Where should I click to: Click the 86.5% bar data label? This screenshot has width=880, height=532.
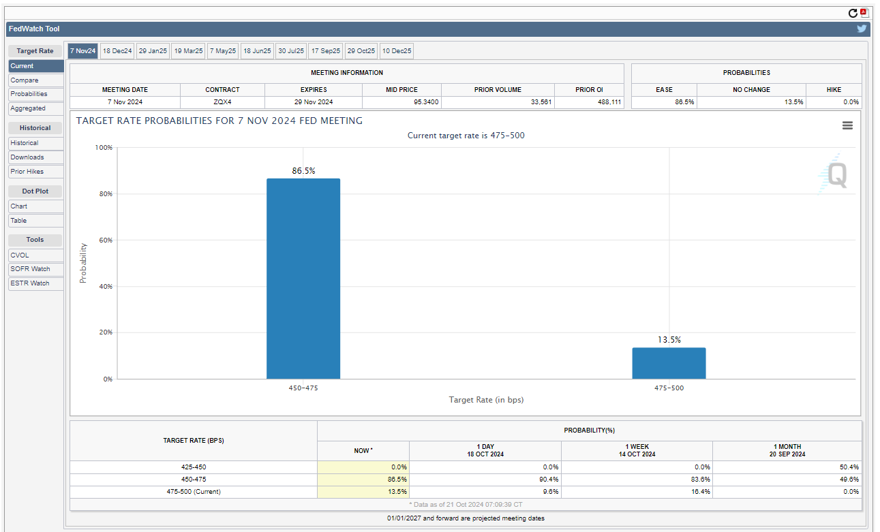303,171
